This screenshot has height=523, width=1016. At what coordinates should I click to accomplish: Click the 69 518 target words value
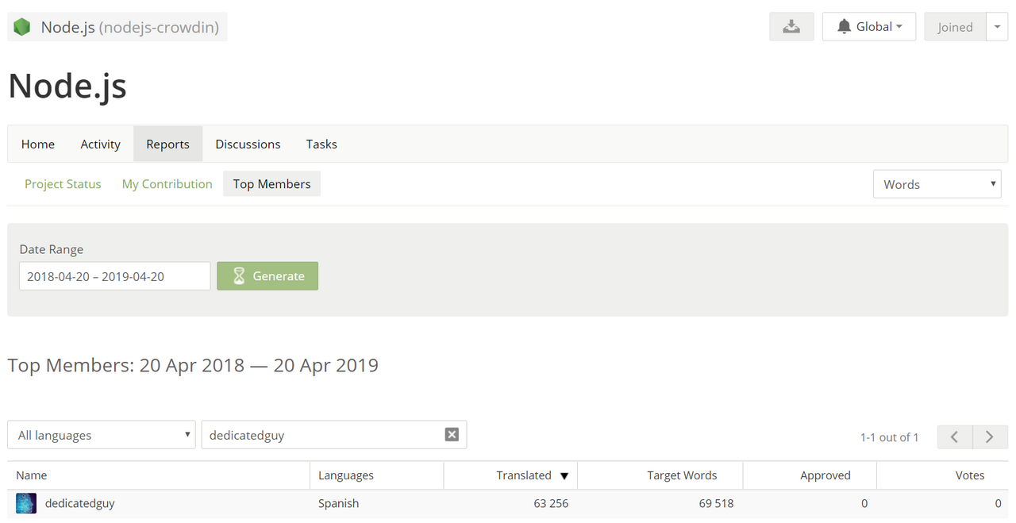716,503
